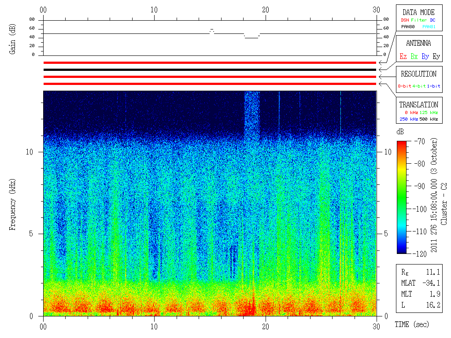Image resolution: width=451 pixels, height=338 pixels.
Task: Click the black antenna status bar
Action: 210,70
